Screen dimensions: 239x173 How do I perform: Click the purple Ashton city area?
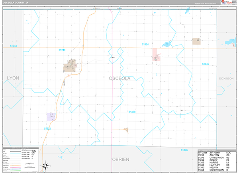pyautogui.click(x=51, y=117)
